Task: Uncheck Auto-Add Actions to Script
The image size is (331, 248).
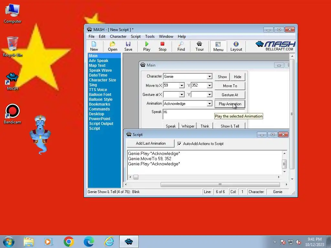Action: (179, 144)
